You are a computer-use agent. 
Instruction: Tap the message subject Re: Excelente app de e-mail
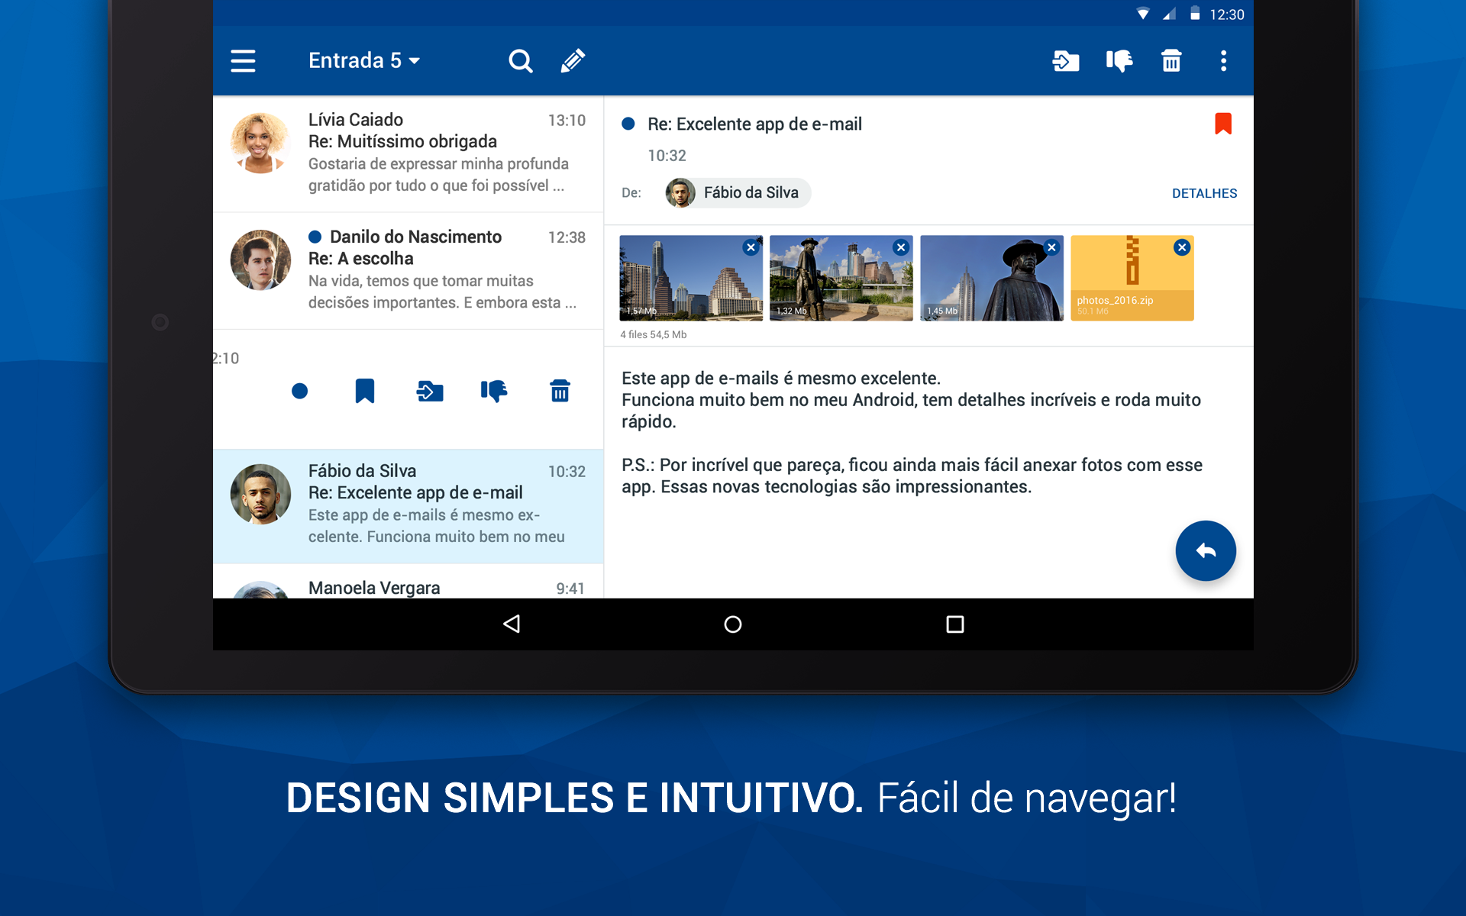click(x=754, y=124)
